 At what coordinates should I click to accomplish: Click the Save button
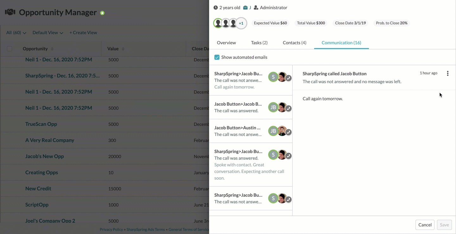(444, 225)
